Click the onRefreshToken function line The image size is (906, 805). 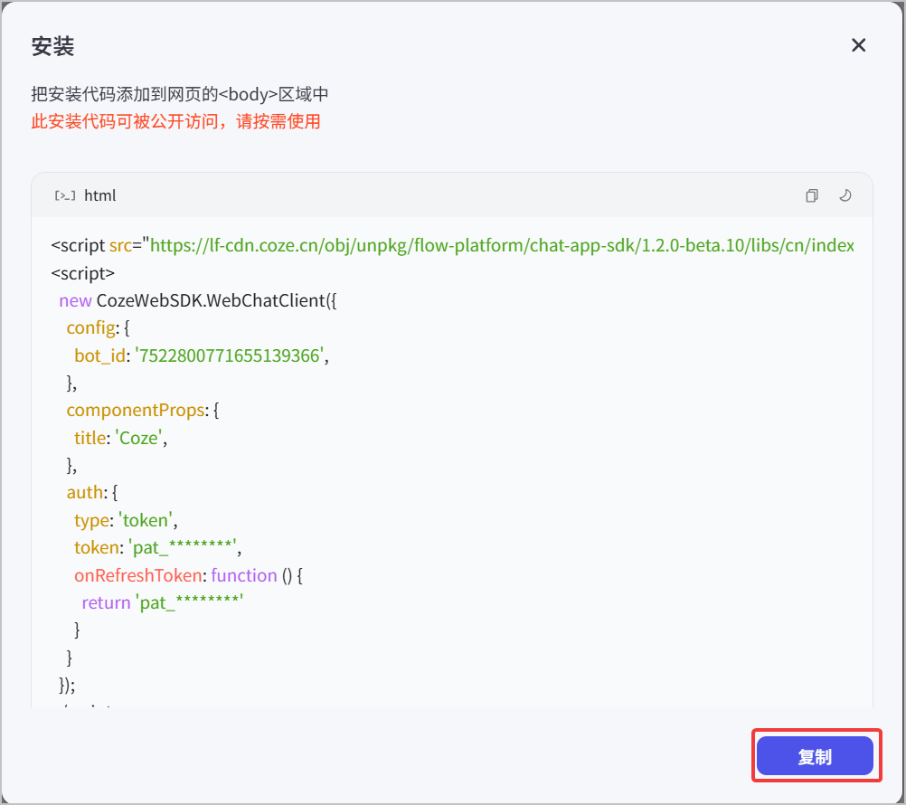[x=188, y=575]
